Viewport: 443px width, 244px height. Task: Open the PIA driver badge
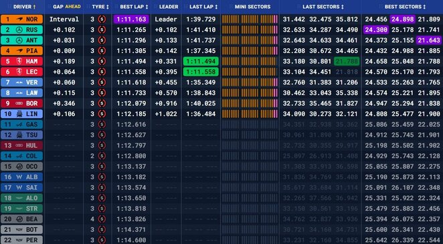pyautogui.click(x=22, y=51)
